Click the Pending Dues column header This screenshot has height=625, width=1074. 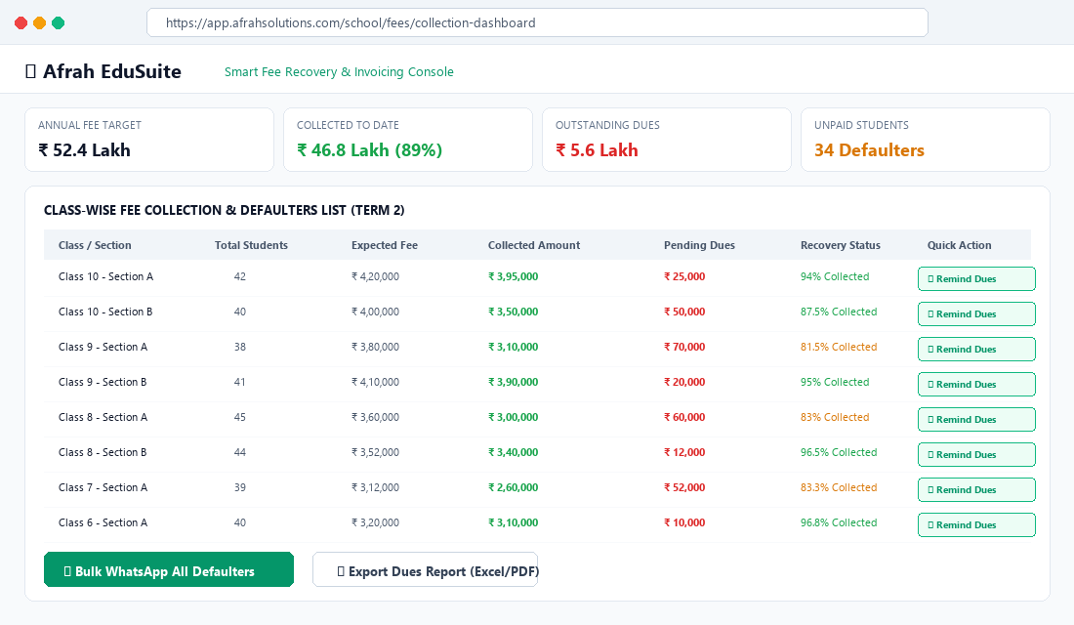click(x=699, y=245)
